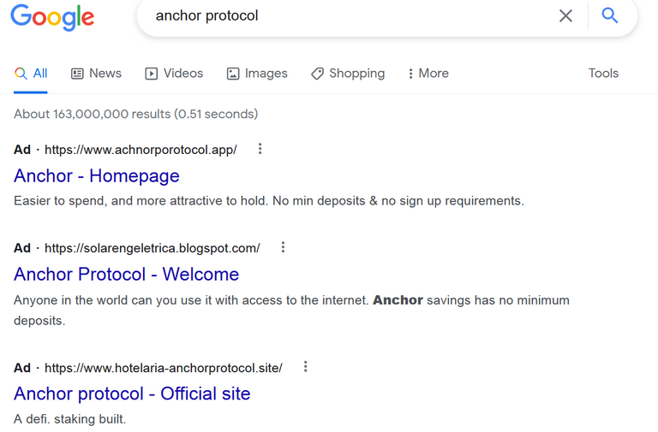The width and height of the screenshot is (658, 432).
Task: Expand the More menu
Action: click(428, 74)
